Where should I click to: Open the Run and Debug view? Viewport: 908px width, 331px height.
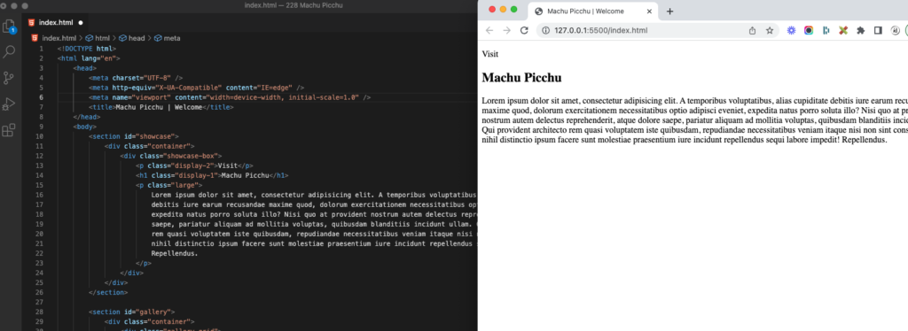9,104
